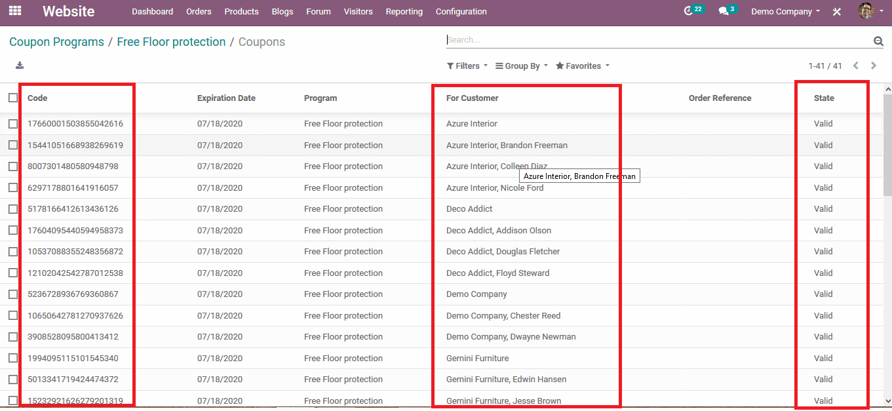The width and height of the screenshot is (892, 411).
Task: Open the Filters dropdown
Action: (x=467, y=66)
